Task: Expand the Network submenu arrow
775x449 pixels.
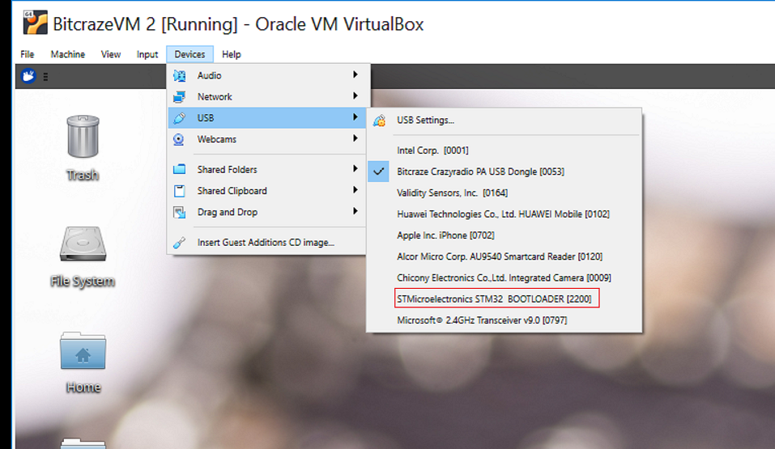Action: click(x=356, y=95)
